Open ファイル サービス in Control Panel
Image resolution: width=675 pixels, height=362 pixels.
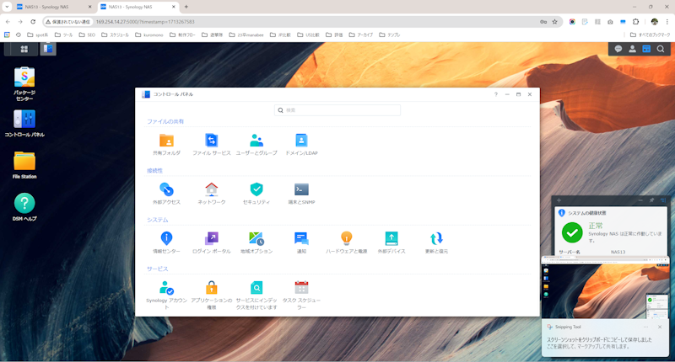tap(212, 144)
